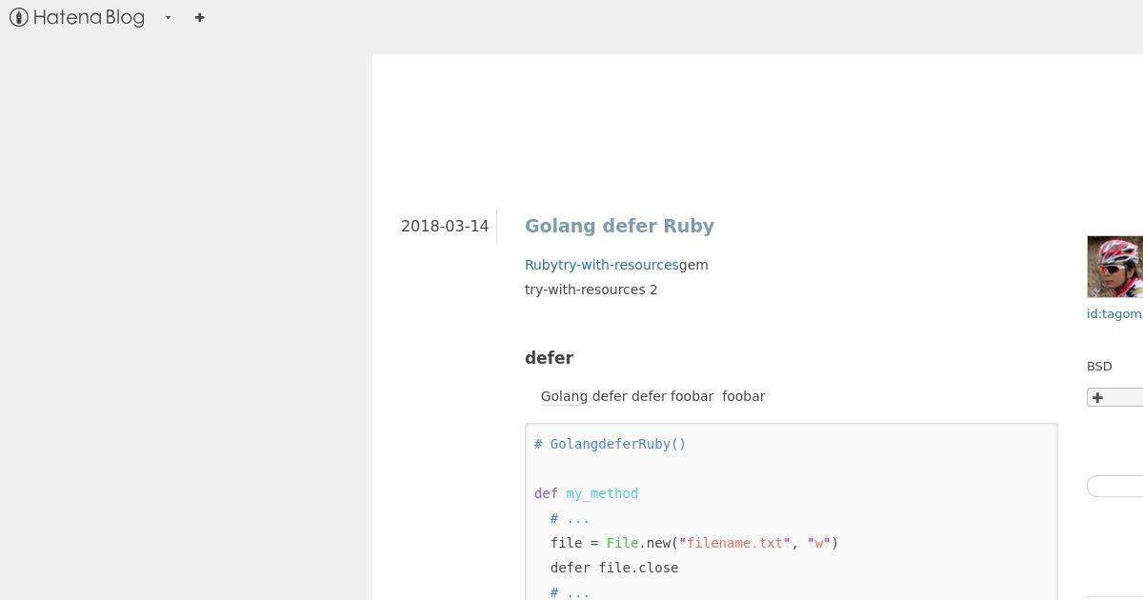Open the article titled Golang defer Ruby
Image resolution: width=1143 pixels, height=600 pixels.
(619, 226)
